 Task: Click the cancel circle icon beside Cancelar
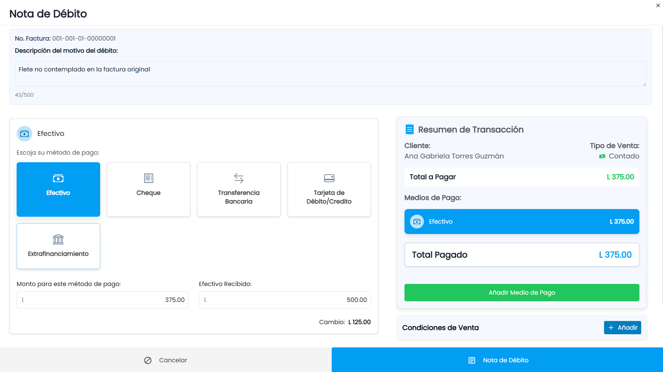148,360
